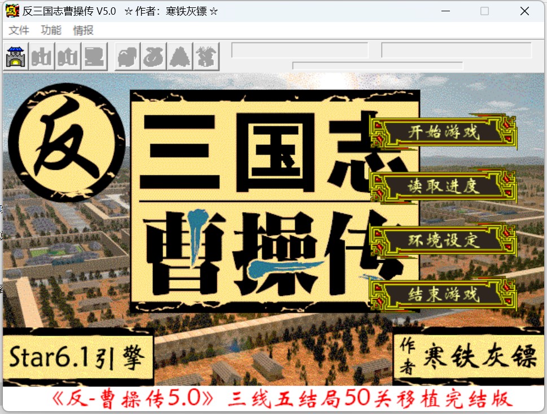The image size is (547, 414).
Task: Click the round 反 emblem
Action: 67,142
